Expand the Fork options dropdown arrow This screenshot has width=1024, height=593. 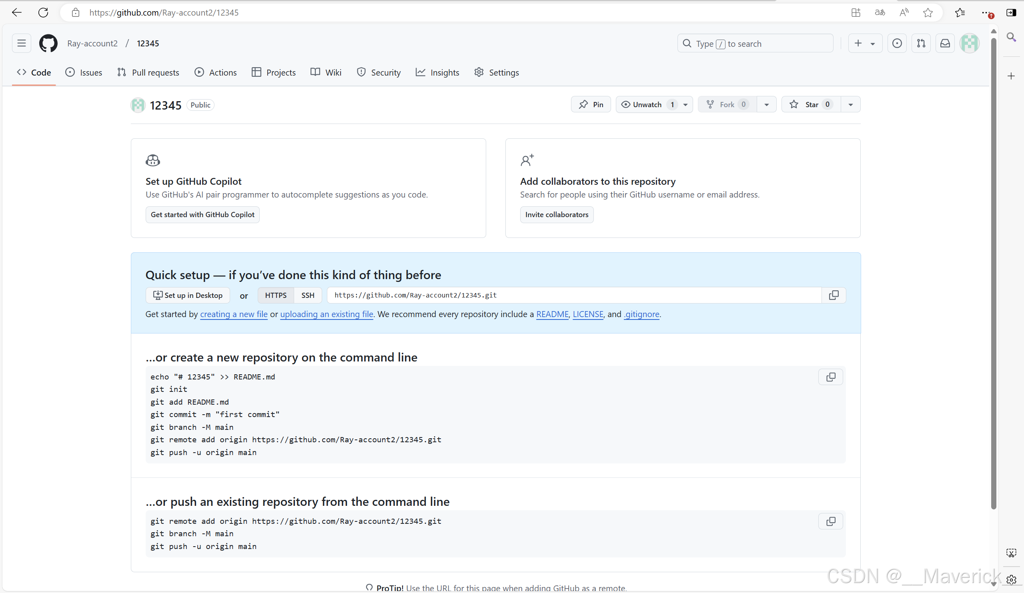tap(766, 105)
